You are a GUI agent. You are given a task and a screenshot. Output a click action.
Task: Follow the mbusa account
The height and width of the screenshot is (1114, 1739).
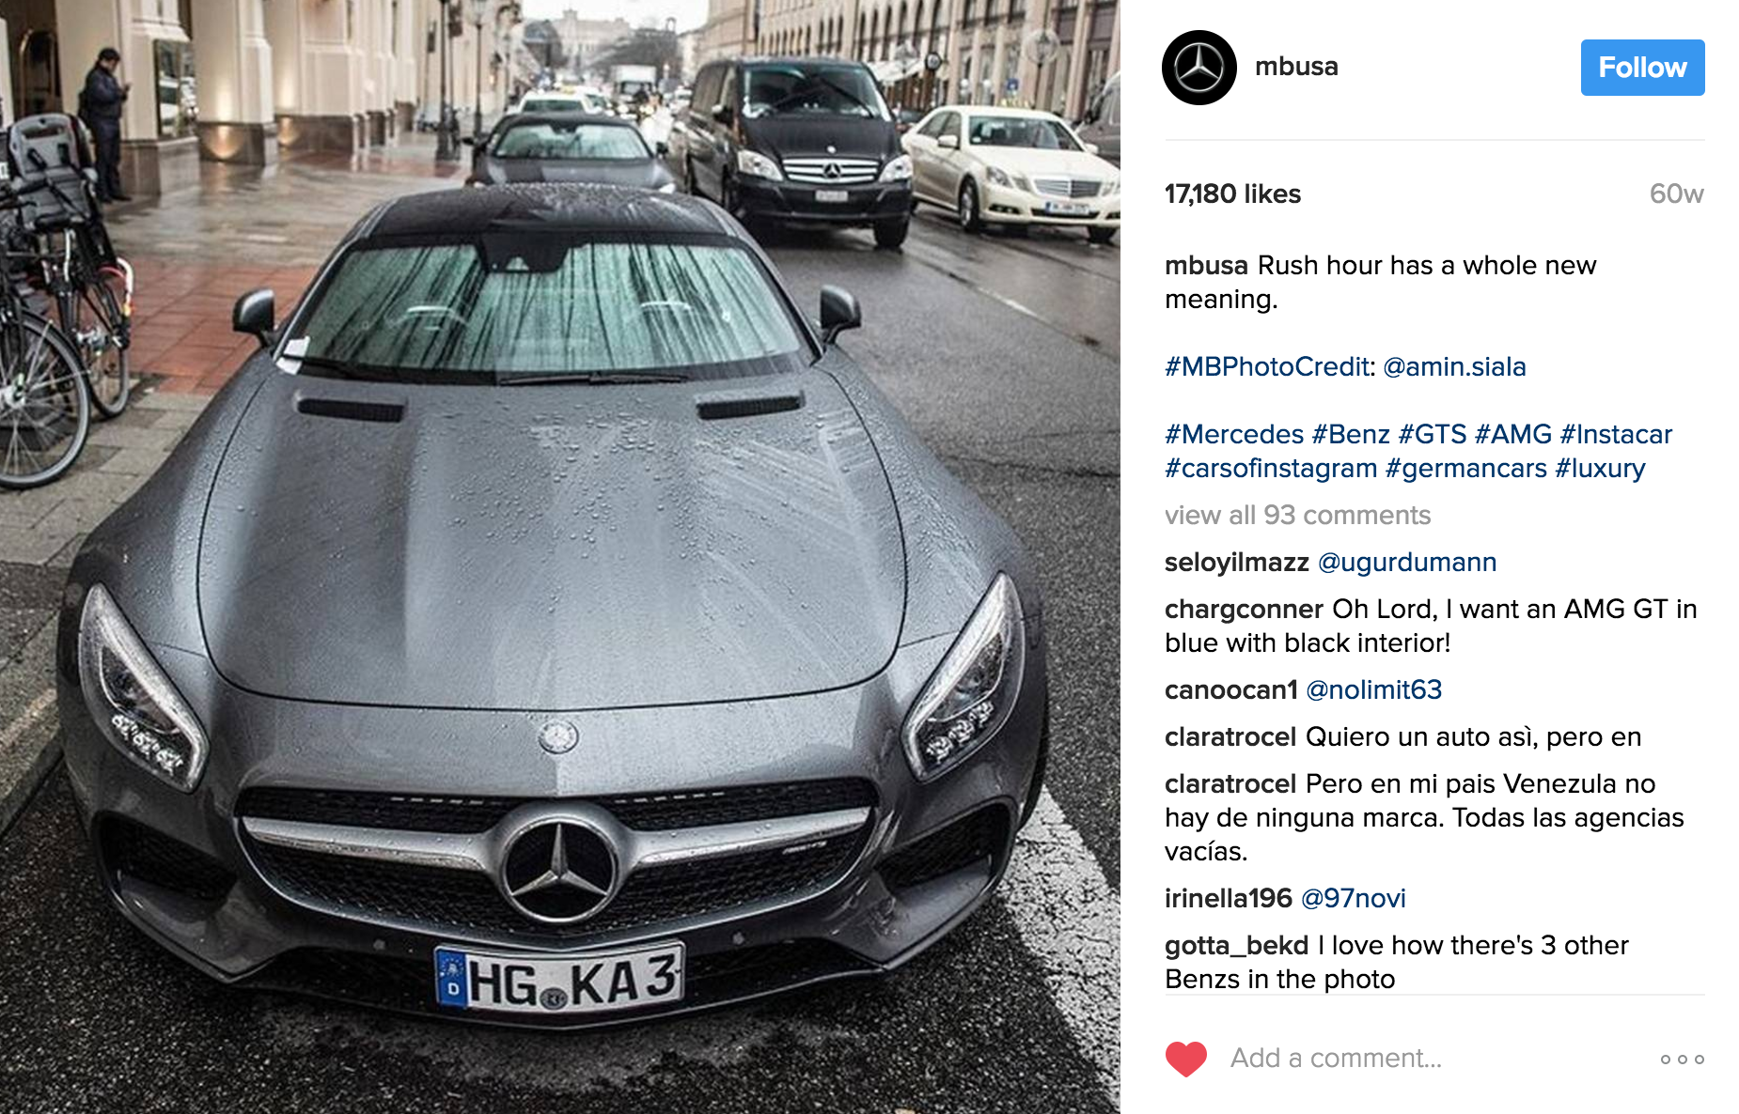[1642, 68]
